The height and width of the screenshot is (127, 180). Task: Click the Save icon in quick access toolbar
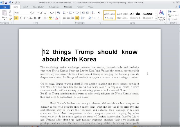[x=6, y=2]
